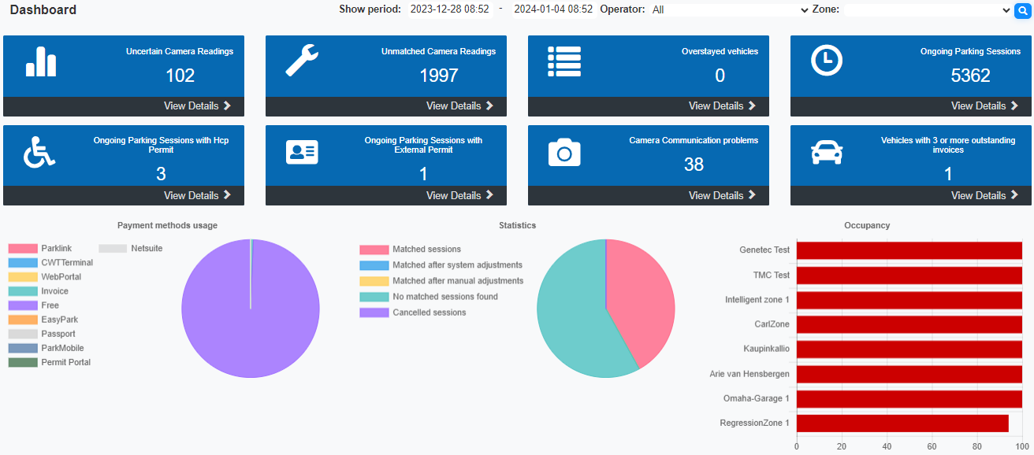Toggle Free legend entry

coord(34,305)
